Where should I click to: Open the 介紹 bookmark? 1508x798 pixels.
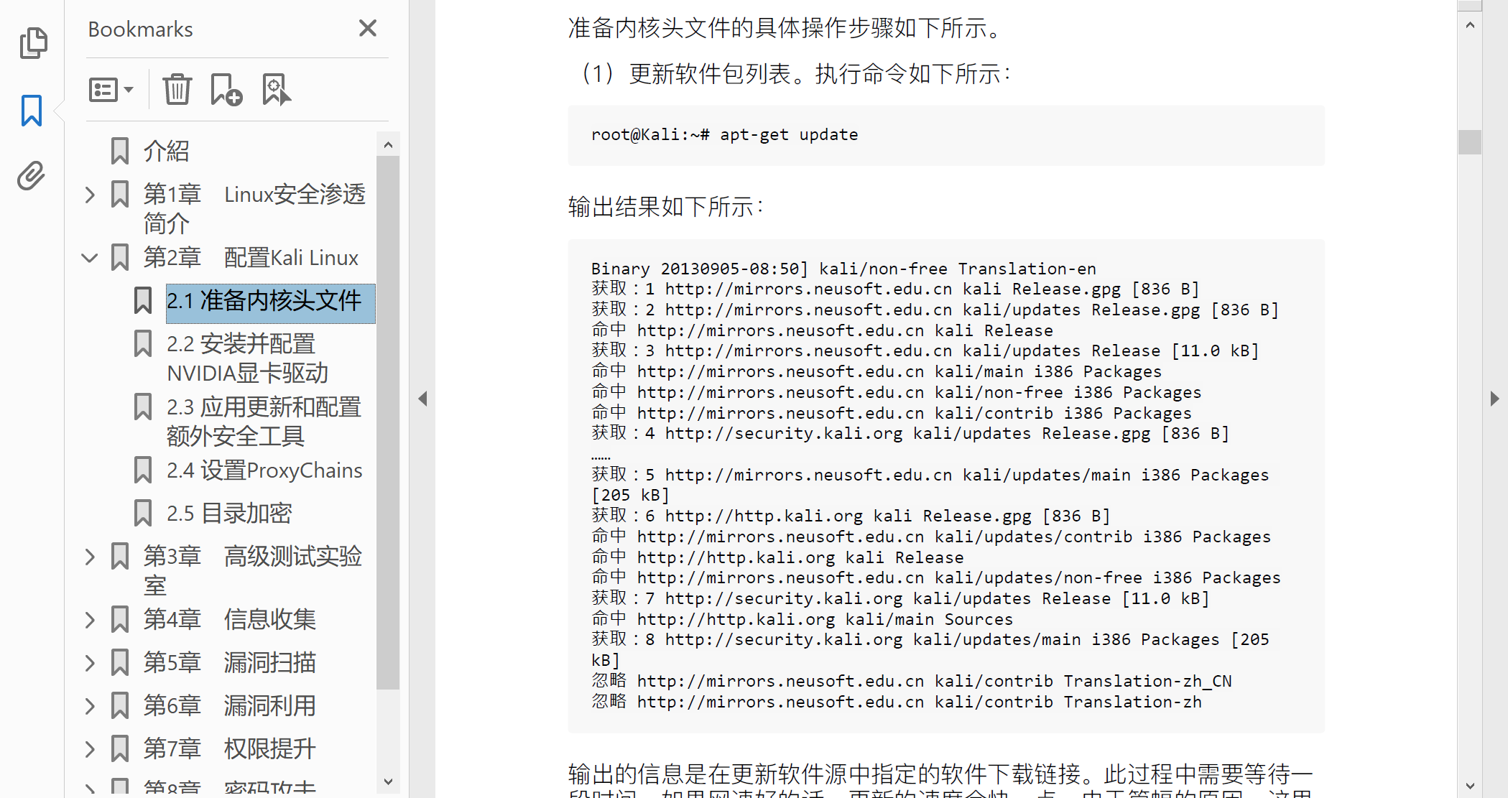tap(166, 151)
